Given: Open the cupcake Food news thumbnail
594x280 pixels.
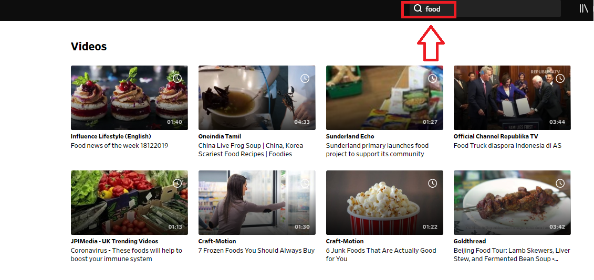Looking at the screenshot, I should [129, 98].
